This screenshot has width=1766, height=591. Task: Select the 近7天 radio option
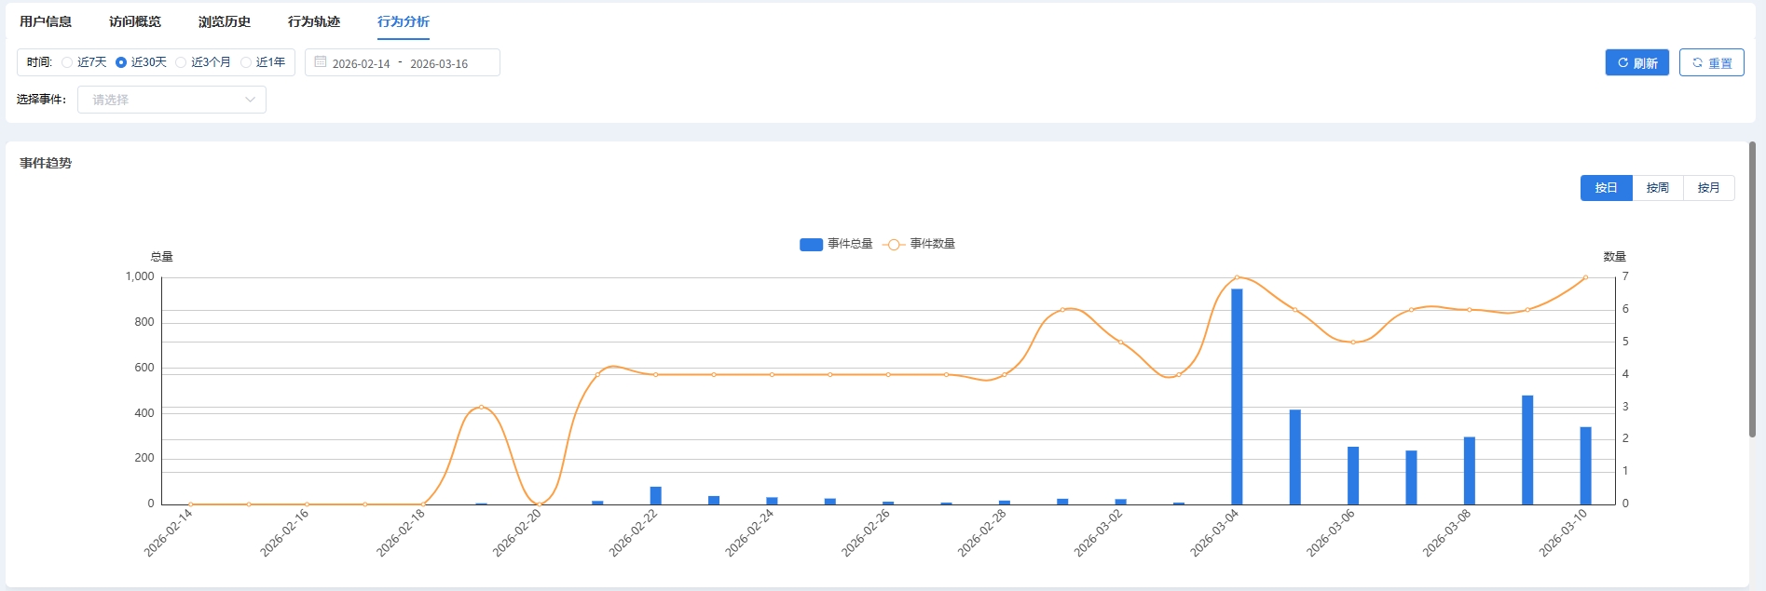click(67, 62)
